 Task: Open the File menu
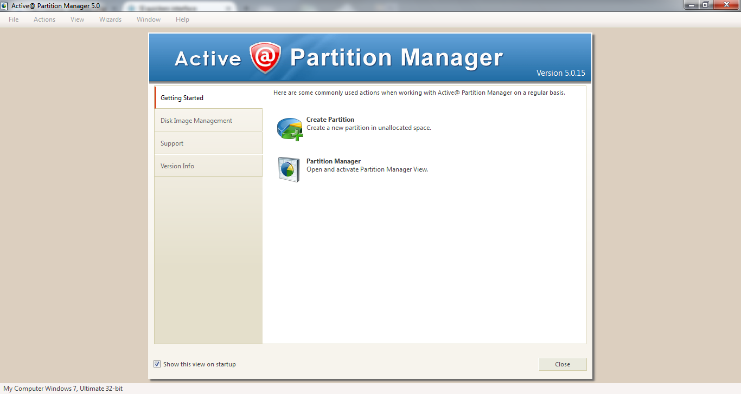coord(13,19)
